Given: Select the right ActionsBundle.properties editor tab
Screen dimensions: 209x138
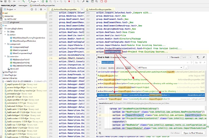Looking at the screenshot, I should click(x=100, y=9).
